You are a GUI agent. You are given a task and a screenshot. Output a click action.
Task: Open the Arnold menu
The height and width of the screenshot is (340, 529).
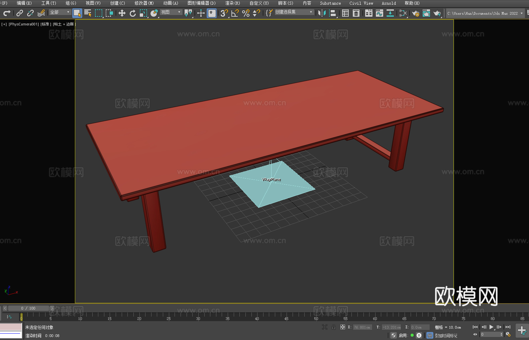pyautogui.click(x=389, y=3)
